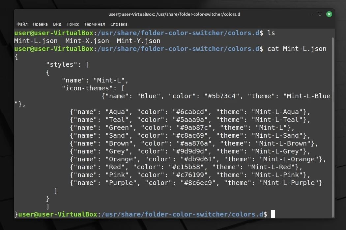Click the "Orange" name value

coord(121,159)
